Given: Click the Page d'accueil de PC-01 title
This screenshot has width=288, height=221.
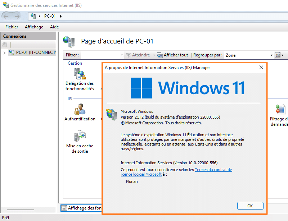Looking at the screenshot, I should pyautogui.click(x=117, y=41).
